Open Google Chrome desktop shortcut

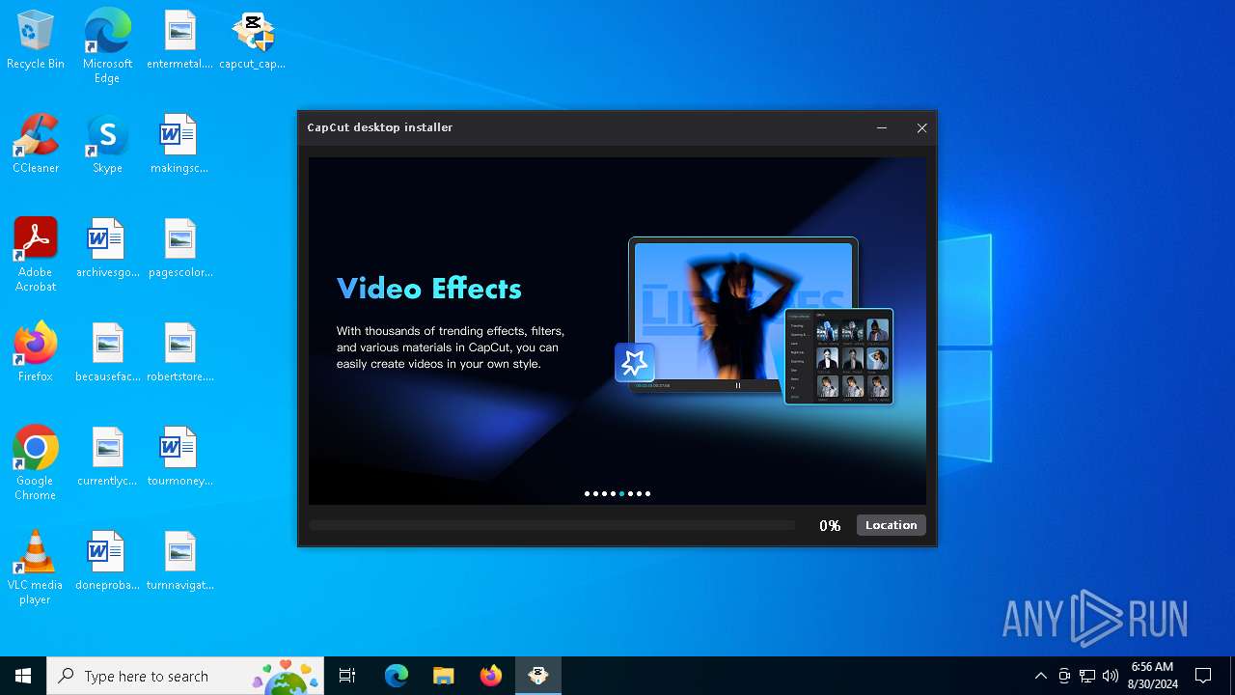point(36,462)
